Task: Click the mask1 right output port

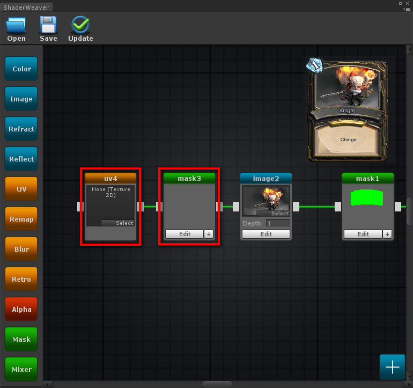Action: pyautogui.click(x=398, y=207)
